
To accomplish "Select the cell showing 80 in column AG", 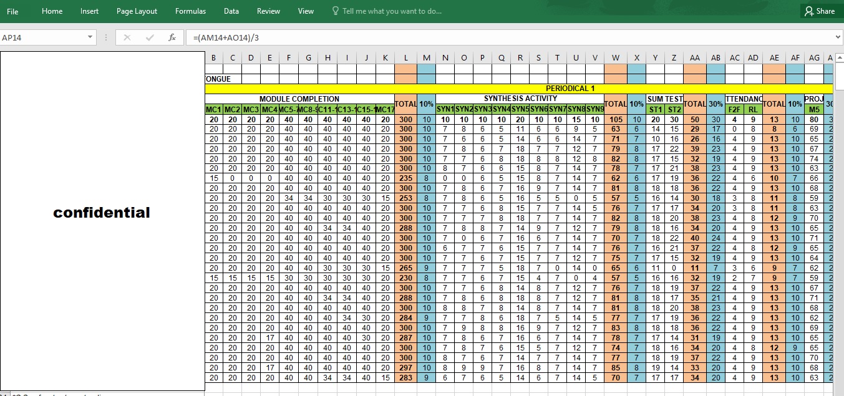I will [814, 119].
